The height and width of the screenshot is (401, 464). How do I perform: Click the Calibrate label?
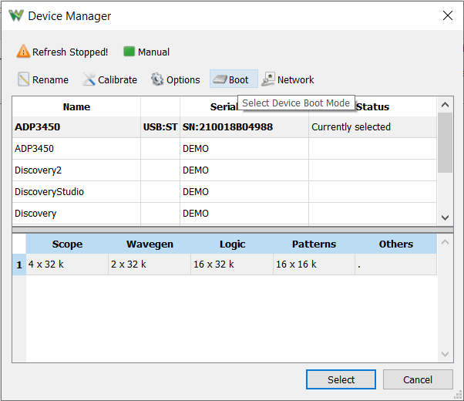point(117,79)
